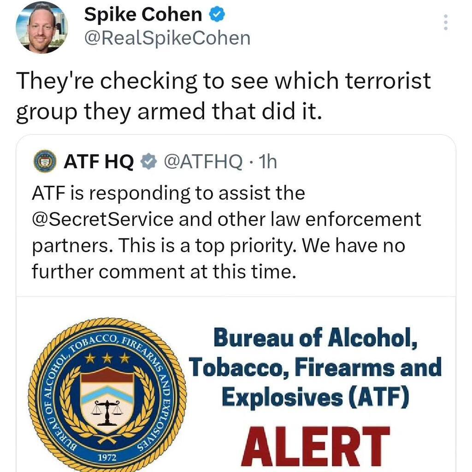This screenshot has width=472, height=472.
Task: Click the "ATF is responding to assist" line
Action: click(x=168, y=194)
